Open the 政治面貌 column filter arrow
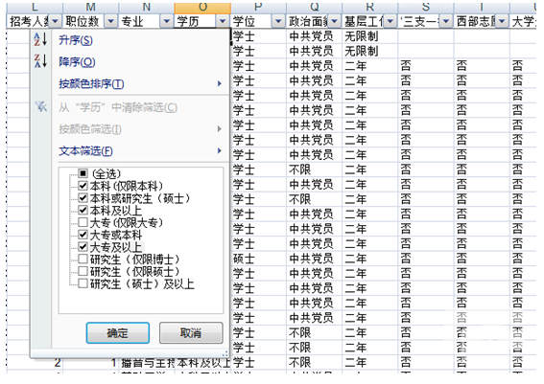This screenshot has width=544, height=384. click(x=335, y=21)
